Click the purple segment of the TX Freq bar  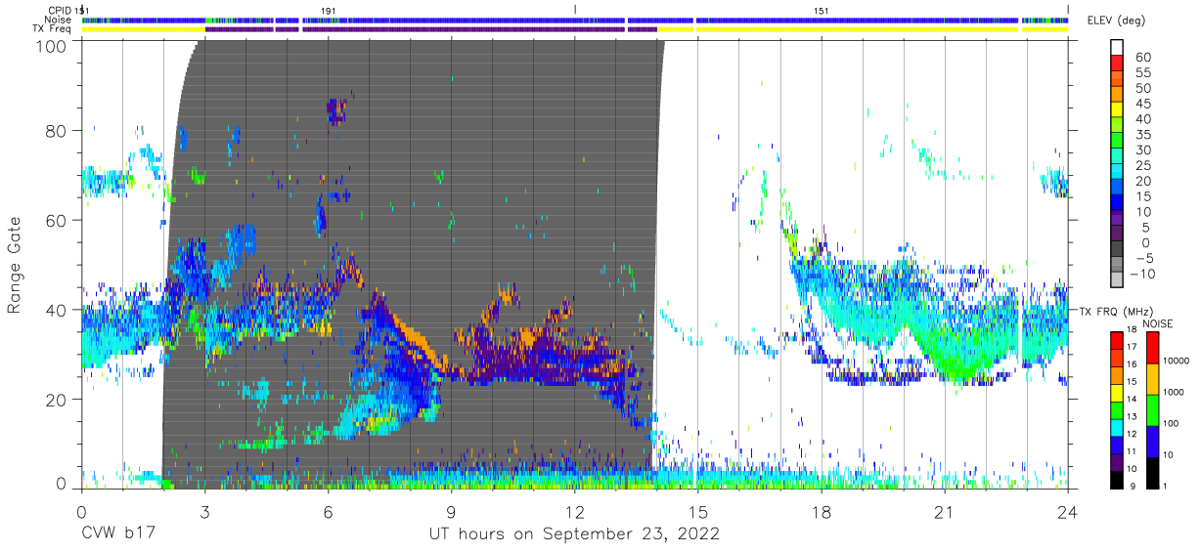point(430,29)
